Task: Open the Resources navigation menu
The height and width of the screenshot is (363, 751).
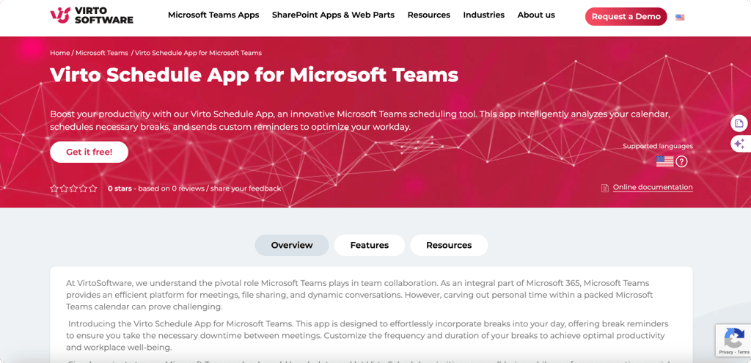Action: pos(428,15)
